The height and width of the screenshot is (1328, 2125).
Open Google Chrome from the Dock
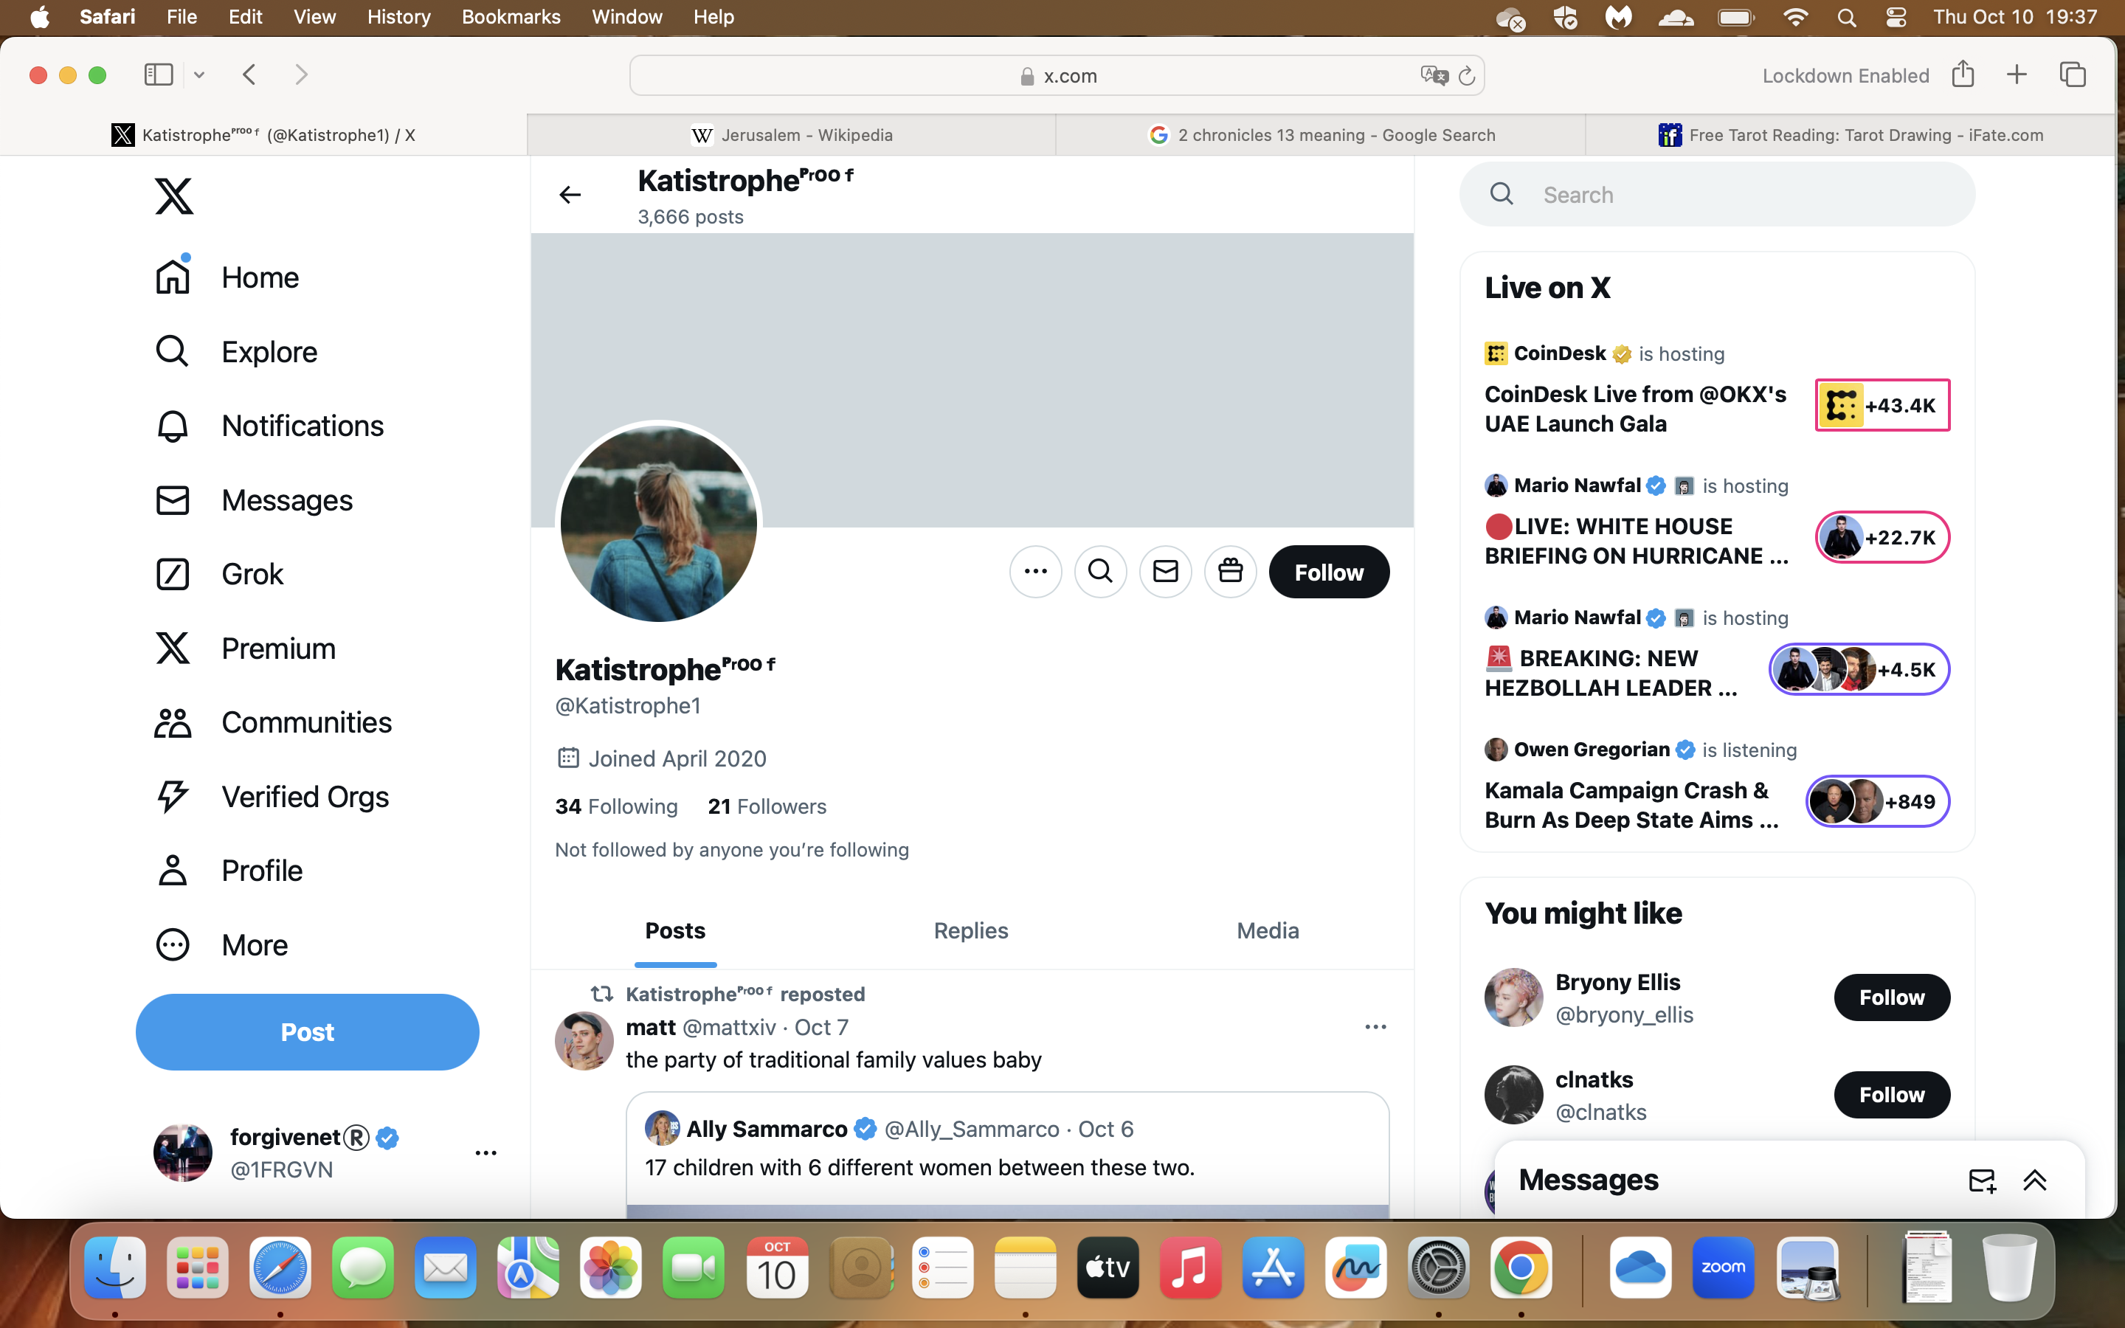1521,1268
